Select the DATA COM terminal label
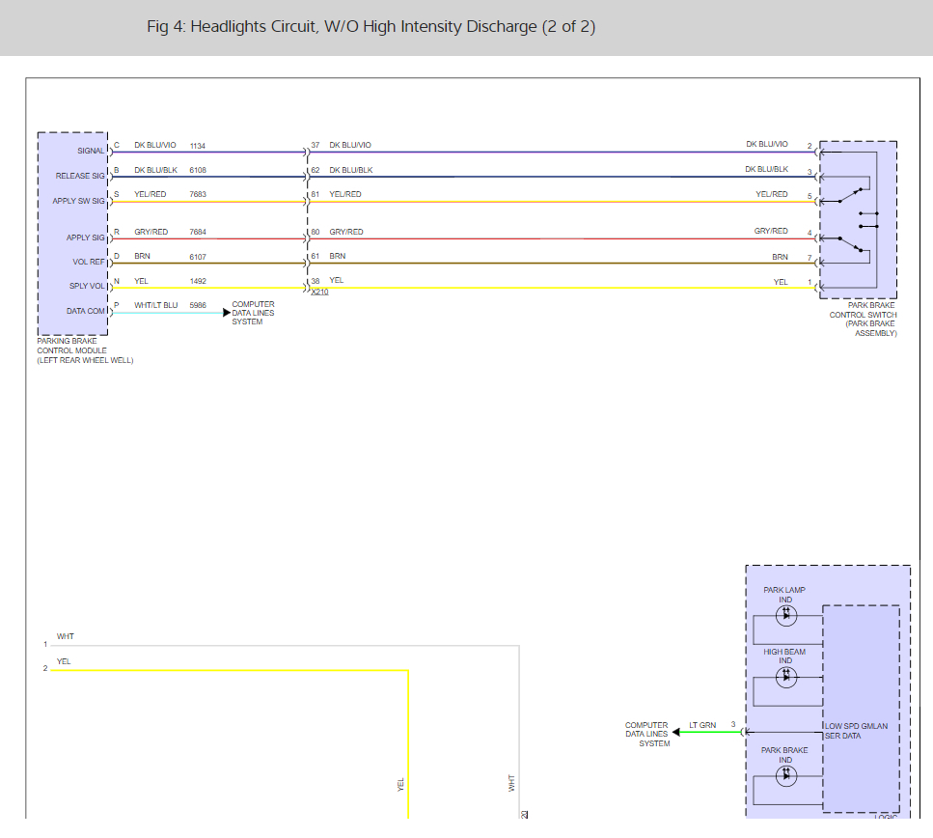 86,312
